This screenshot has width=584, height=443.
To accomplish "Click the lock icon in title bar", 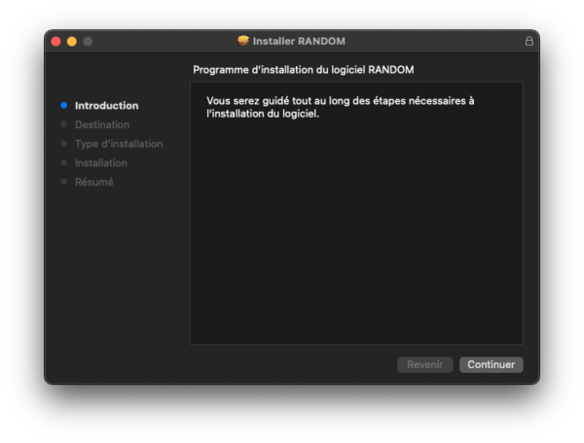I will click(x=529, y=41).
